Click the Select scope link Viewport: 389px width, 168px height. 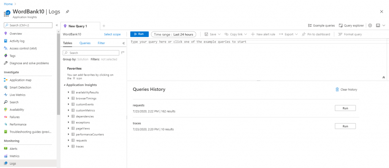point(112,35)
